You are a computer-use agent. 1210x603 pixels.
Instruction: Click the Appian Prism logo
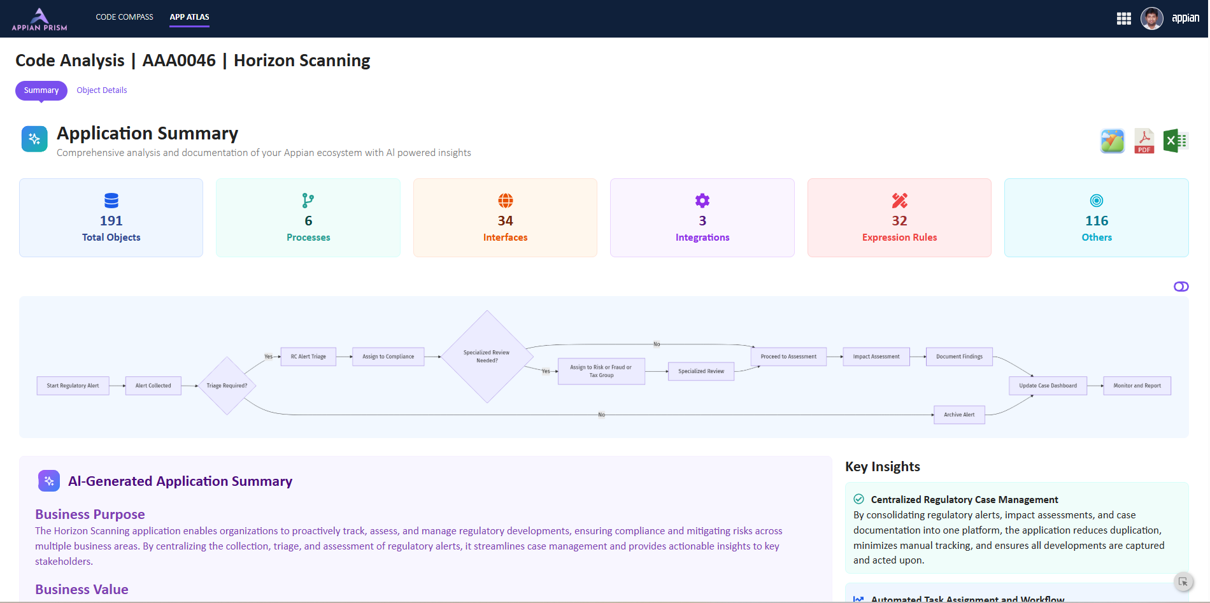coord(39,19)
